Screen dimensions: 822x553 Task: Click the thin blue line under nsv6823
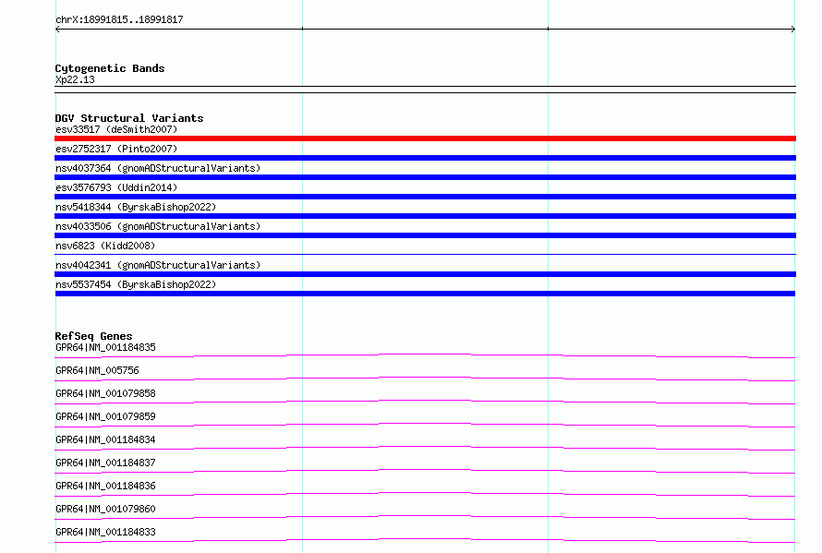(425, 254)
